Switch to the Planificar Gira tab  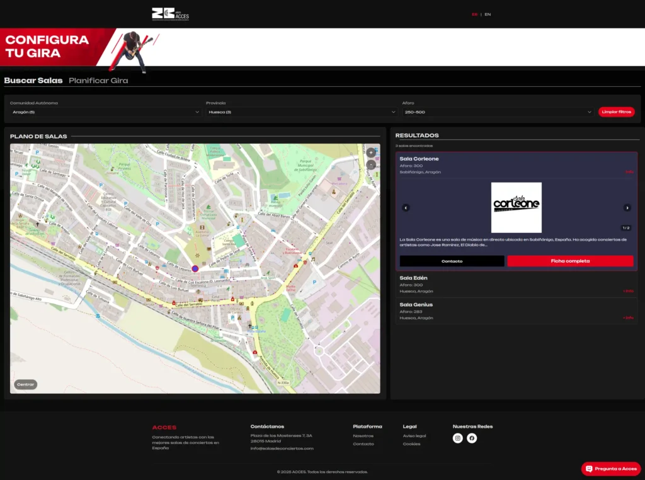tap(98, 81)
